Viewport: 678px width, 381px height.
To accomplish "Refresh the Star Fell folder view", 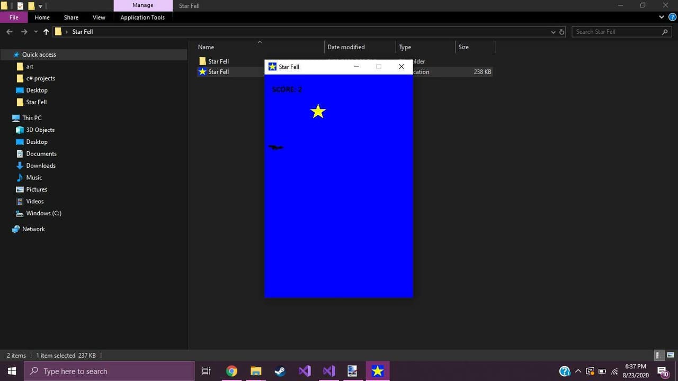I will [x=562, y=32].
